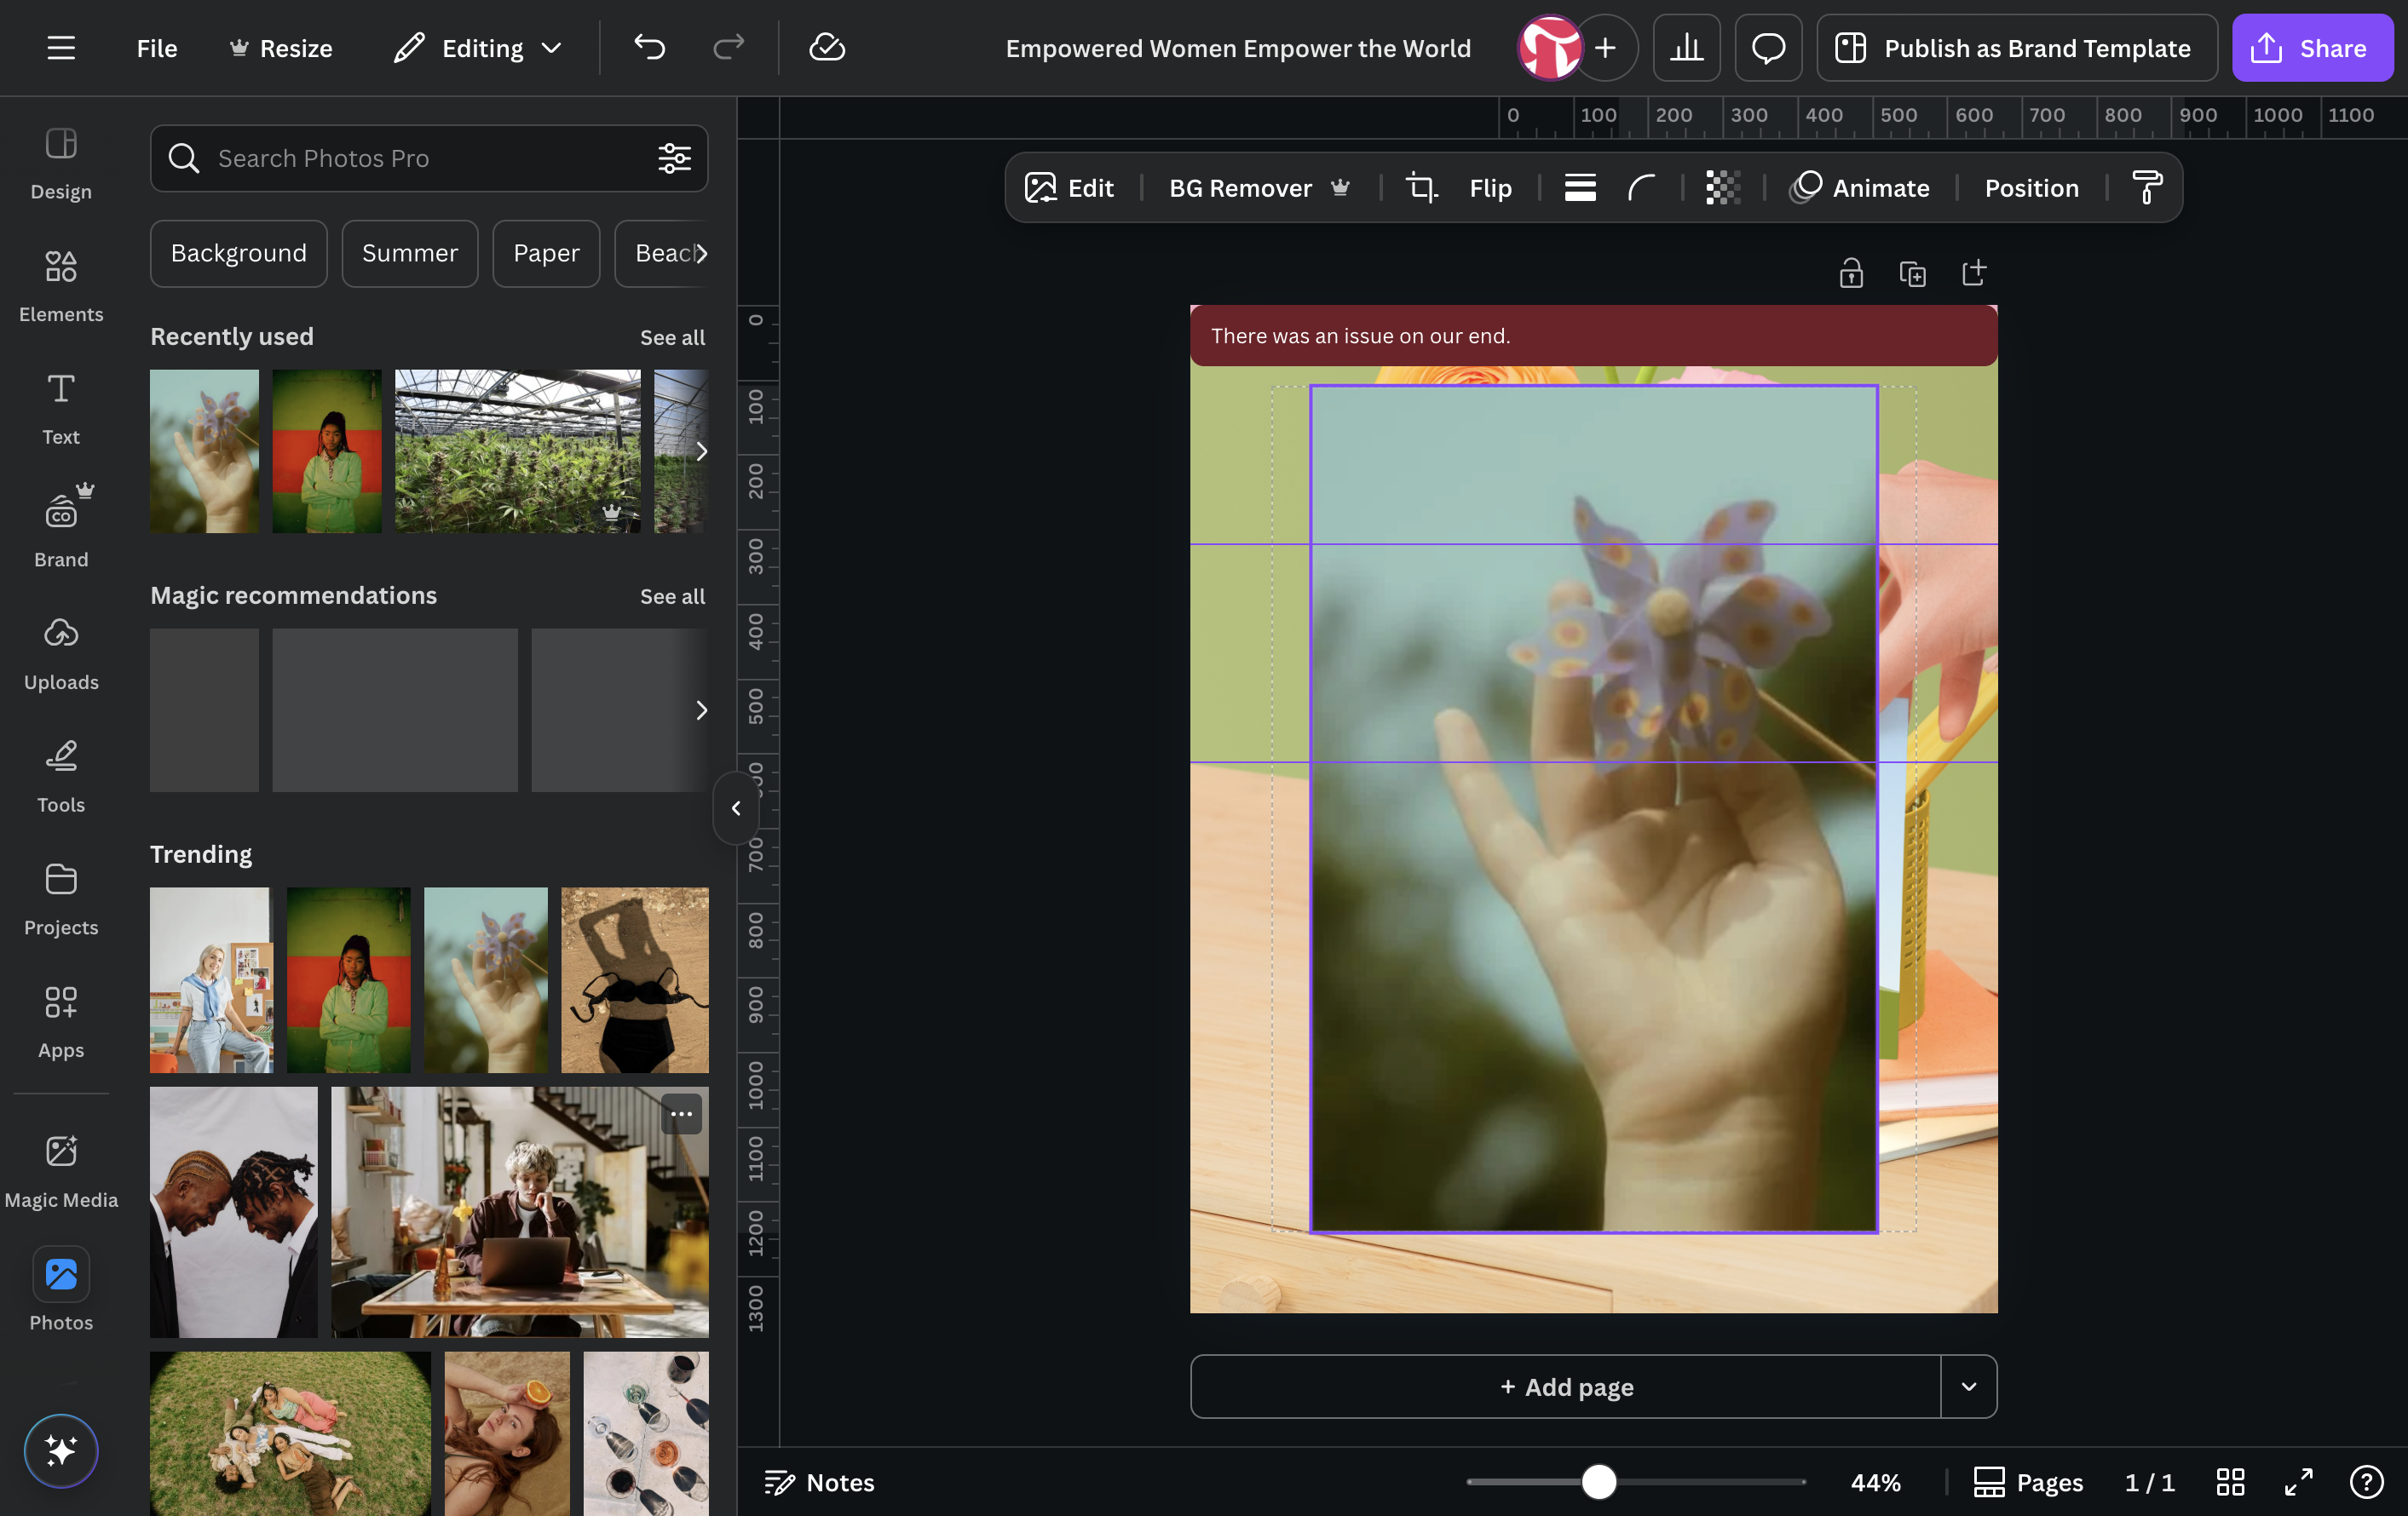This screenshot has height=1516, width=2408.
Task: Select trending two men laughing photo
Action: click(233, 1211)
